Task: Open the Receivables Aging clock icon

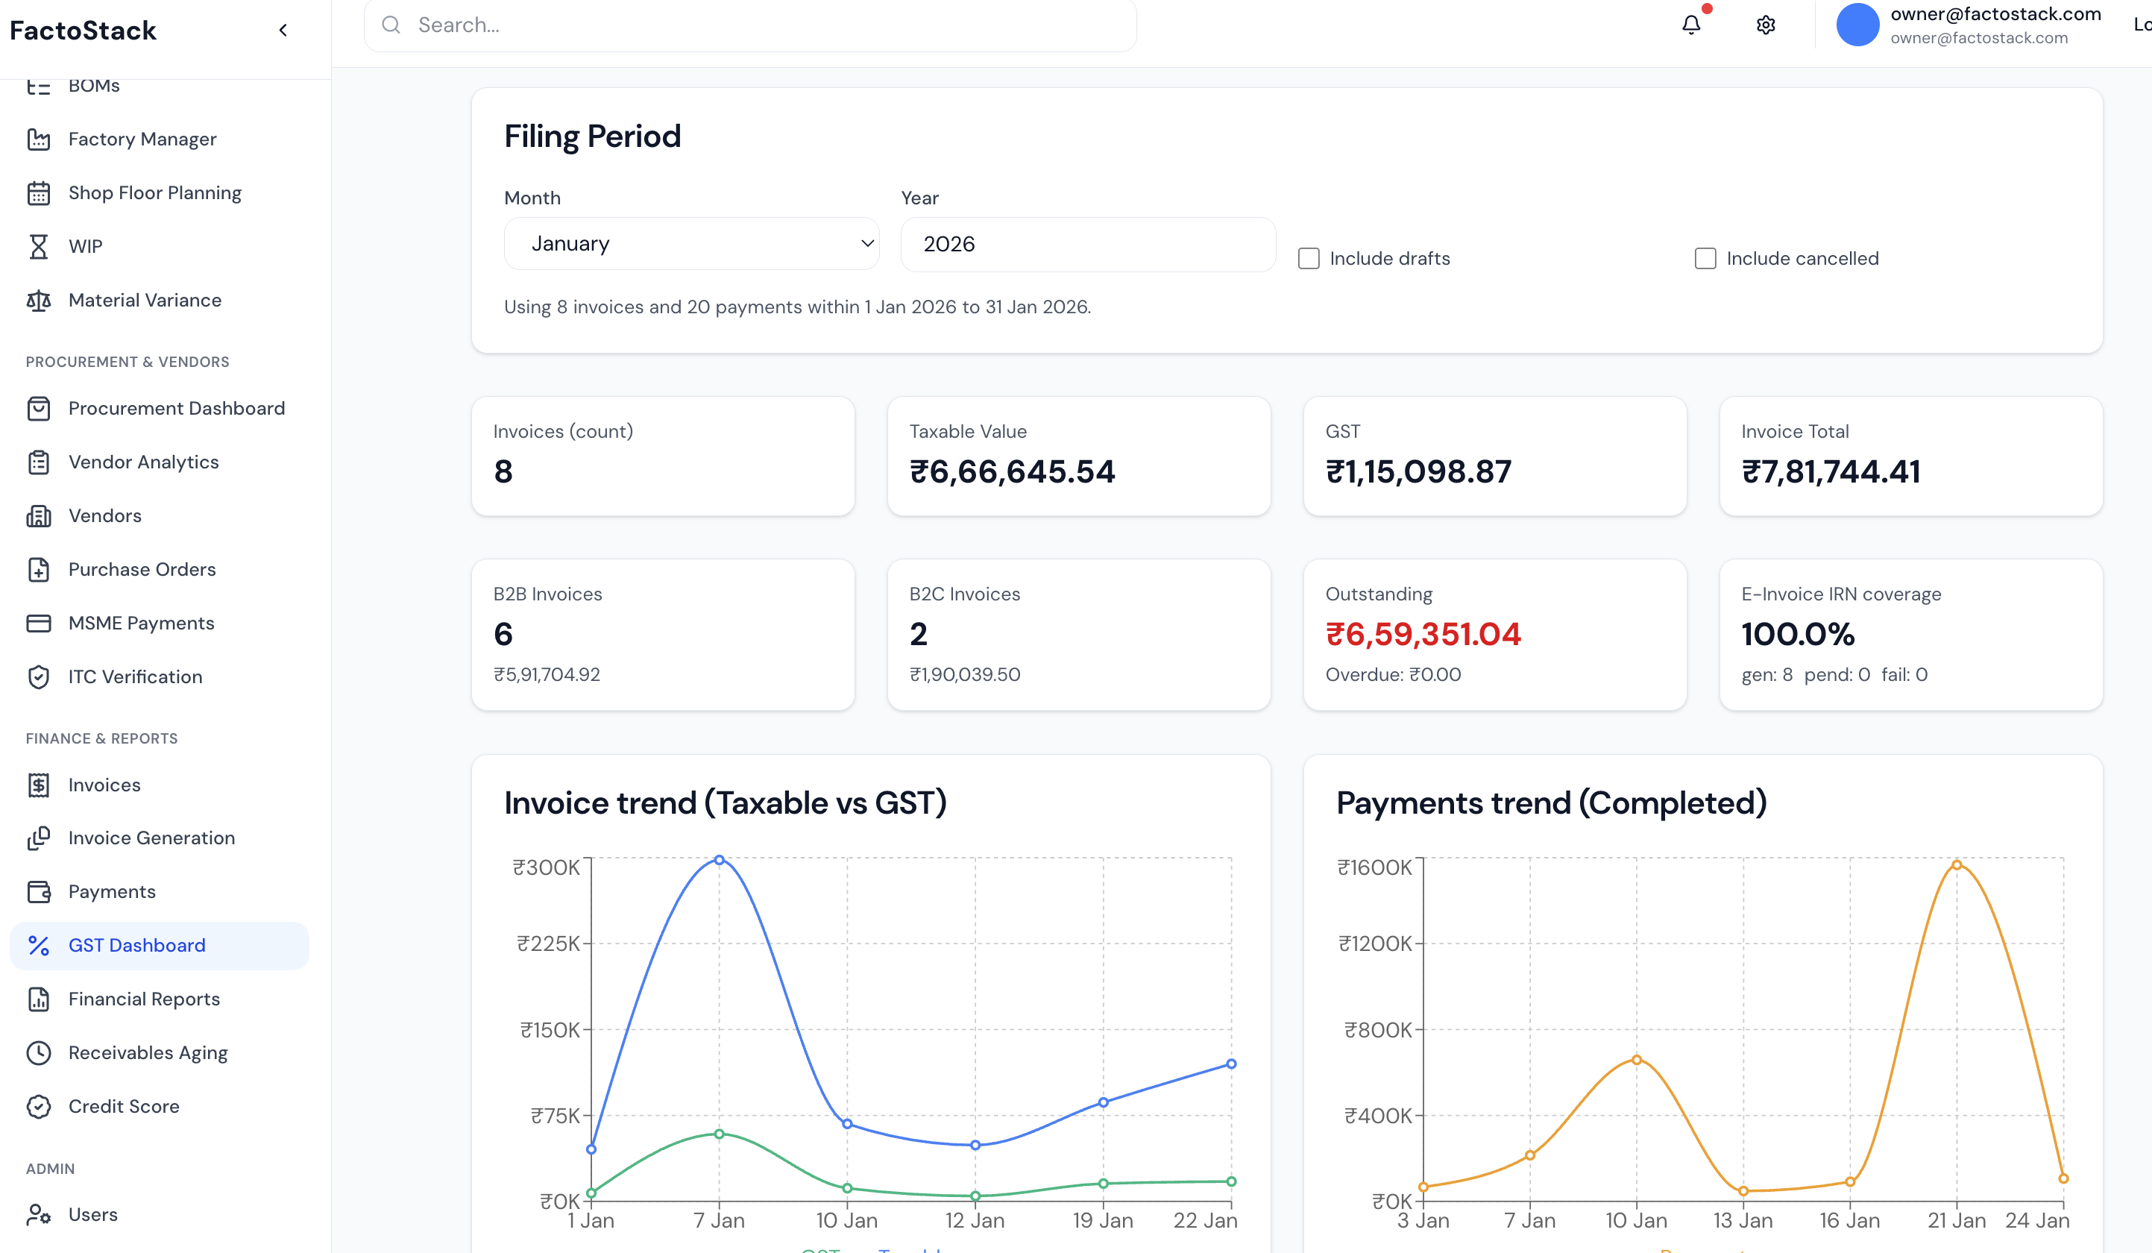Action: [40, 1052]
